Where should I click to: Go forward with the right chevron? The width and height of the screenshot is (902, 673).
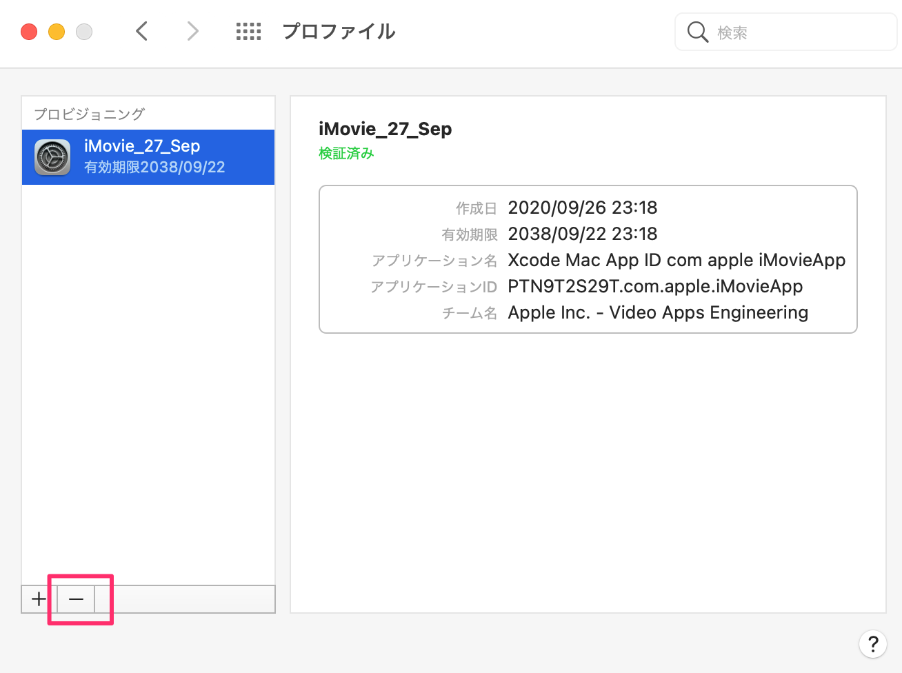click(193, 31)
